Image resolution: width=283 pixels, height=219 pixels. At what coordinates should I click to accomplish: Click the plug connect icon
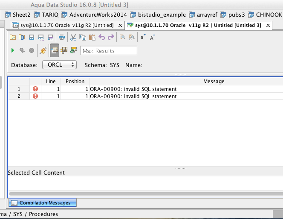43,50
